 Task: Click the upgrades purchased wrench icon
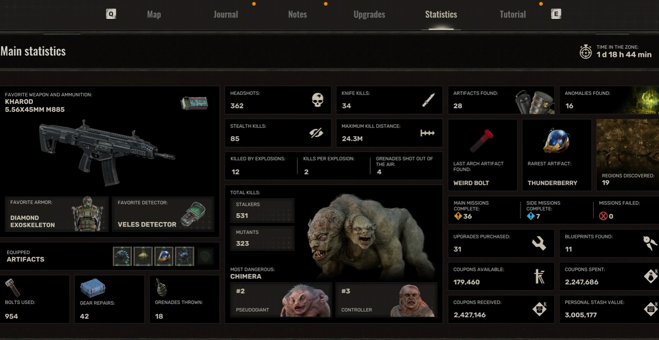[x=539, y=243]
